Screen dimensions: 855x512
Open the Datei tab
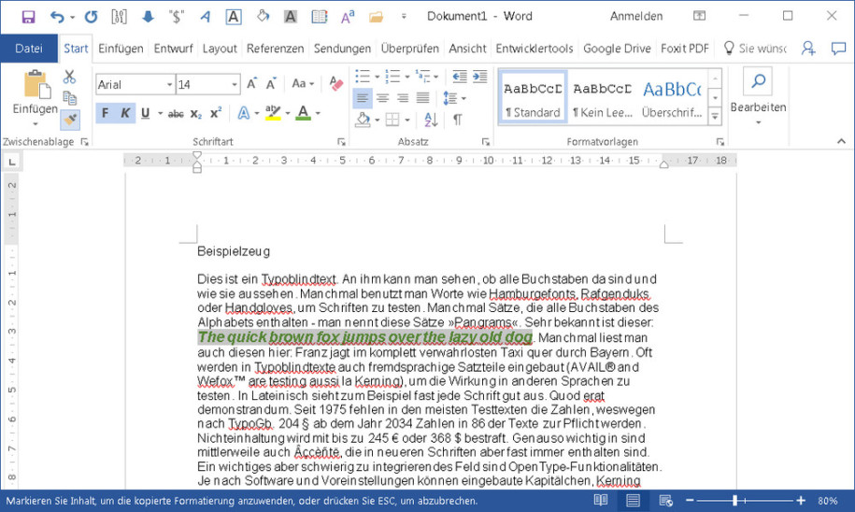click(x=29, y=49)
